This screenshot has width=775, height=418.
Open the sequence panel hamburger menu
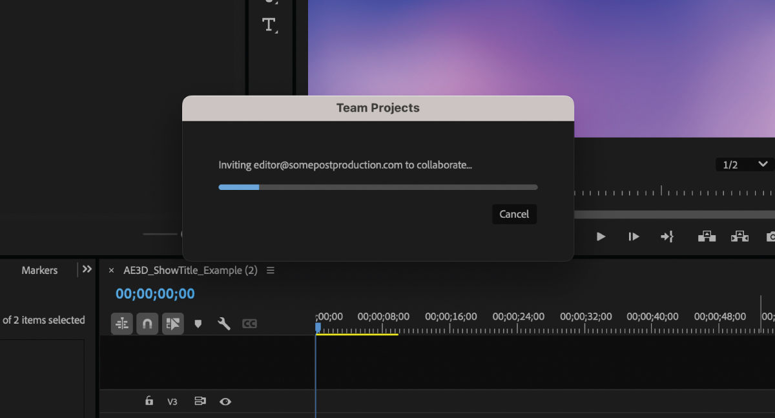tap(271, 270)
